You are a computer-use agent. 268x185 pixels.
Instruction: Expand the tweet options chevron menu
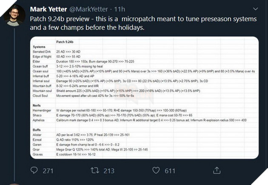(x=255, y=8)
